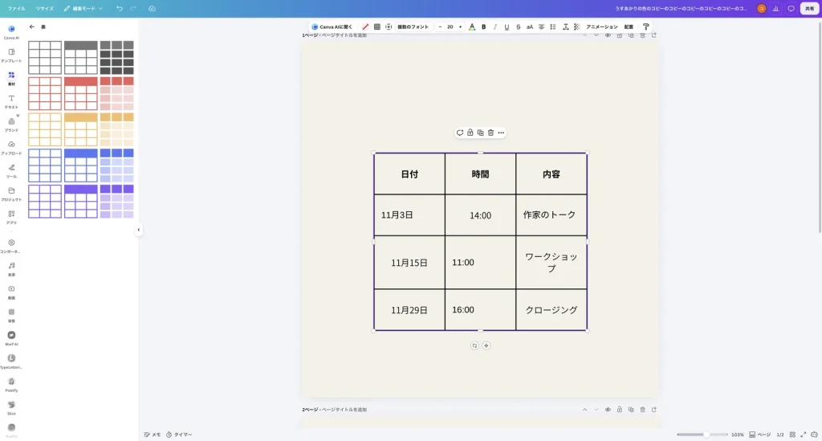Open analytics chart icon in header
The height and width of the screenshot is (441, 822).
pyautogui.click(x=776, y=8)
